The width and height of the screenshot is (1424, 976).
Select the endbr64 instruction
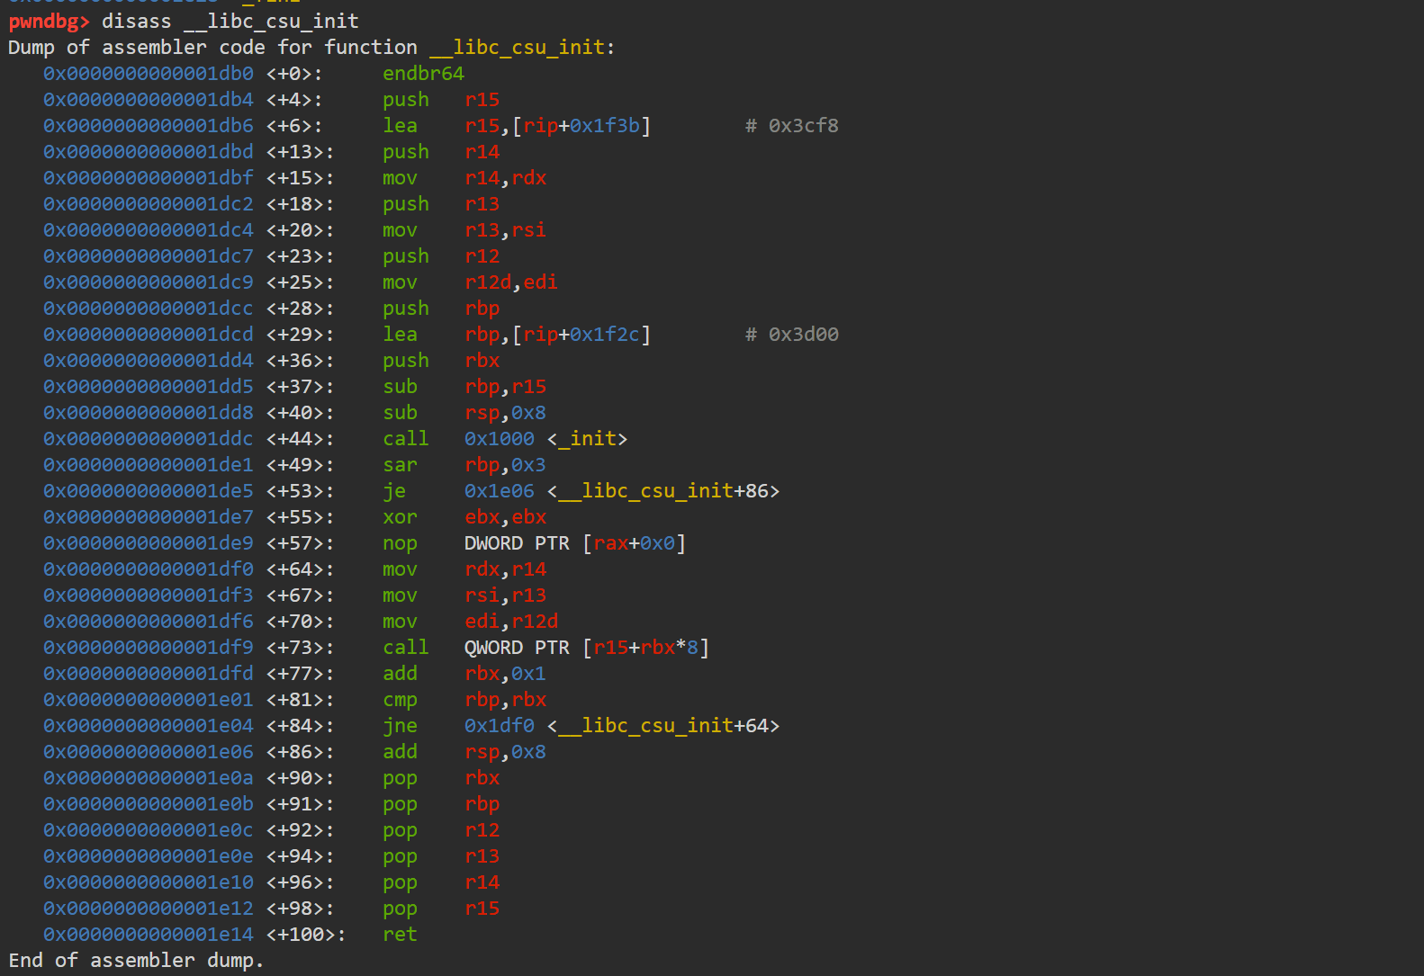point(423,73)
